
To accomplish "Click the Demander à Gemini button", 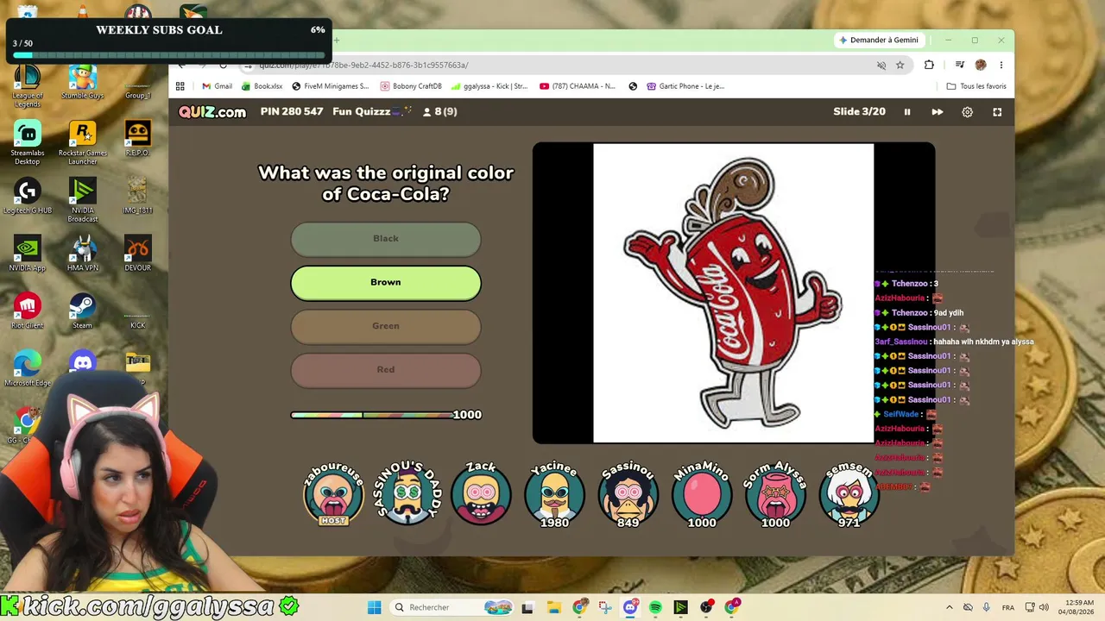I will 879,41.
